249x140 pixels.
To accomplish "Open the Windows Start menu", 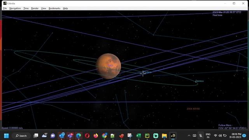I will (6, 136).
